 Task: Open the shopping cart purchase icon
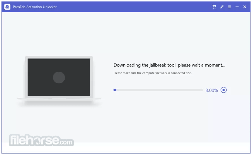coord(214,7)
